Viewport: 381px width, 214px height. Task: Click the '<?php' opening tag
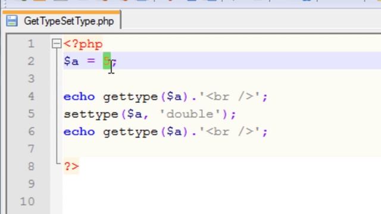coord(83,44)
